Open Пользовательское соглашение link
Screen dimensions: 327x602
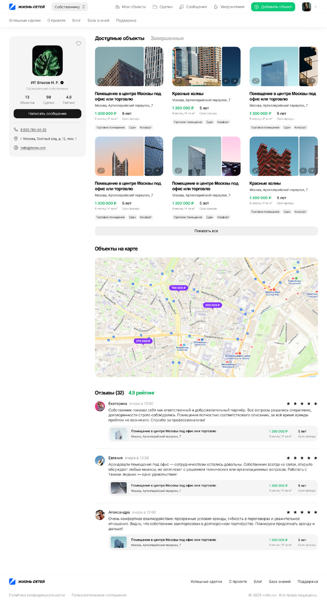(x=99, y=595)
